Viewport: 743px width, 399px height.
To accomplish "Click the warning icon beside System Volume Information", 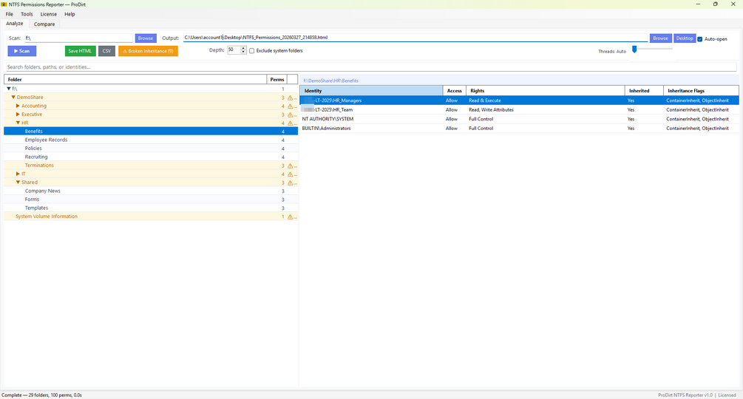I will (290, 216).
